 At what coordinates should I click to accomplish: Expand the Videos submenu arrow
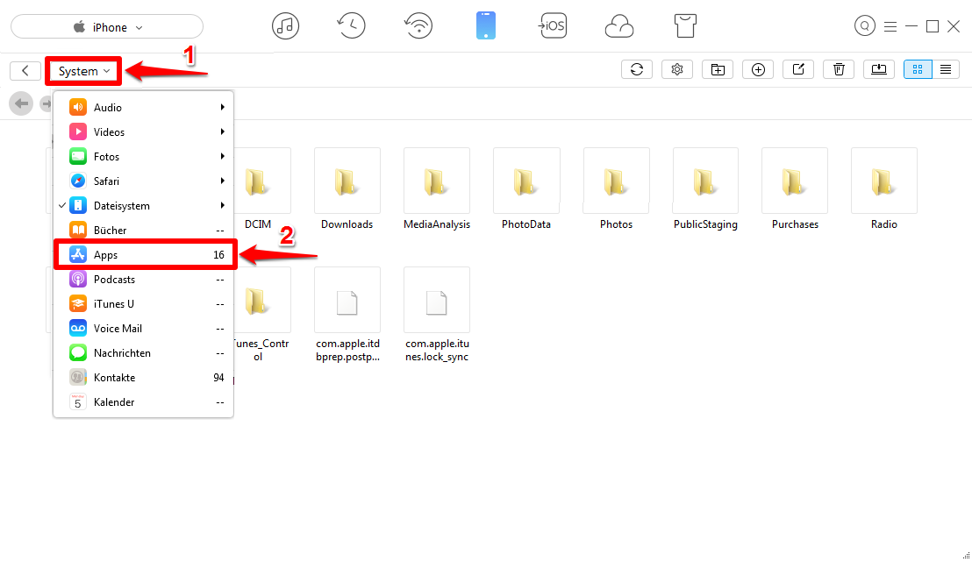tap(222, 131)
